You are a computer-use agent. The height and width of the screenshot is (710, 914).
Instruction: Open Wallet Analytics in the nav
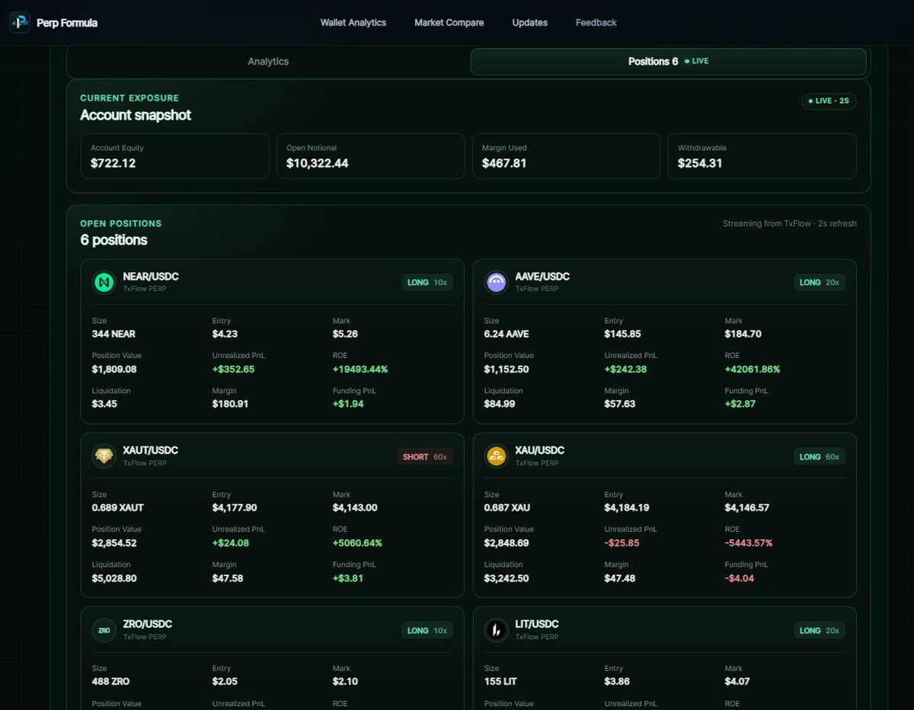point(353,23)
